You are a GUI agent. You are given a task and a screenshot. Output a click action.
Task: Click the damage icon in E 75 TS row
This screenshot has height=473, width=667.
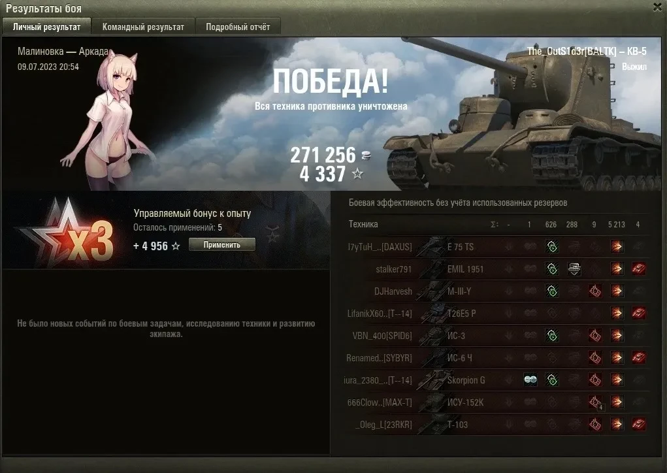[x=617, y=247]
